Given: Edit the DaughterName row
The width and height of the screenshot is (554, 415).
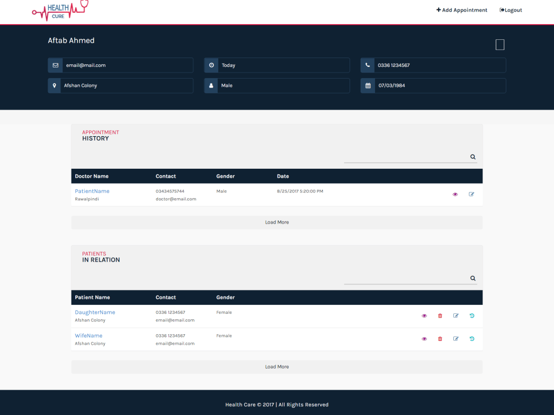Looking at the screenshot, I should pos(456,316).
